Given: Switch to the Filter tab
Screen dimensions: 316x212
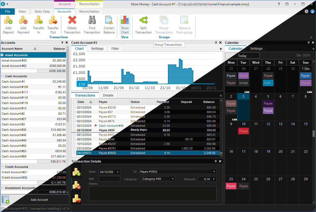Looking at the screenshot, I should 115,48.
